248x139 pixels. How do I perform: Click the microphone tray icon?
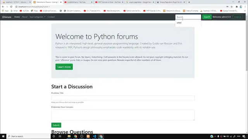(x=218, y=136)
